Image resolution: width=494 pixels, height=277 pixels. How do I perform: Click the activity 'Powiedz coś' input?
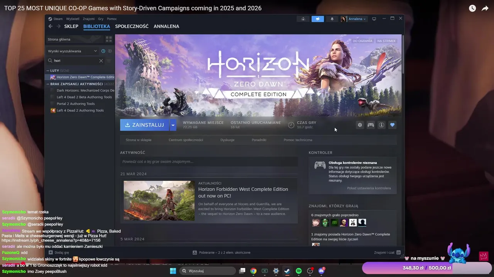click(x=209, y=162)
